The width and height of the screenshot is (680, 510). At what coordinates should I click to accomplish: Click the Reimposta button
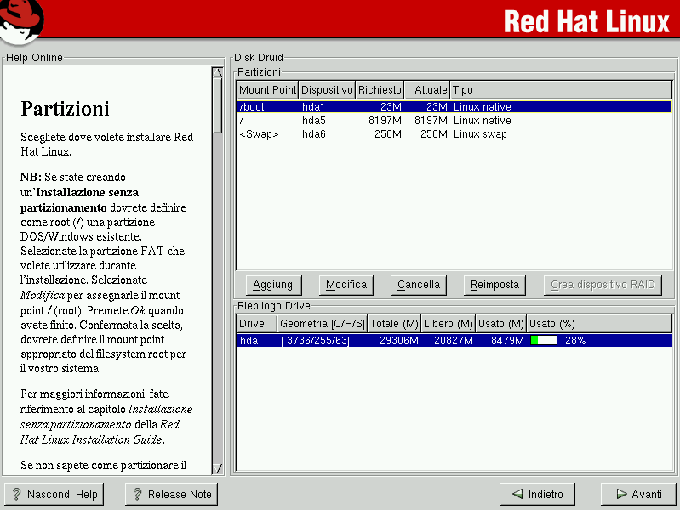495,285
